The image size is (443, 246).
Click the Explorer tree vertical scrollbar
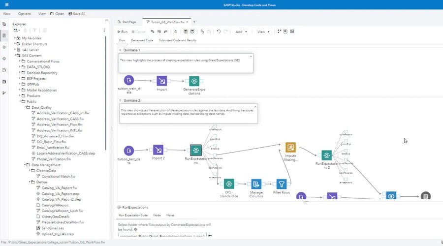pyautogui.click(x=106, y=93)
